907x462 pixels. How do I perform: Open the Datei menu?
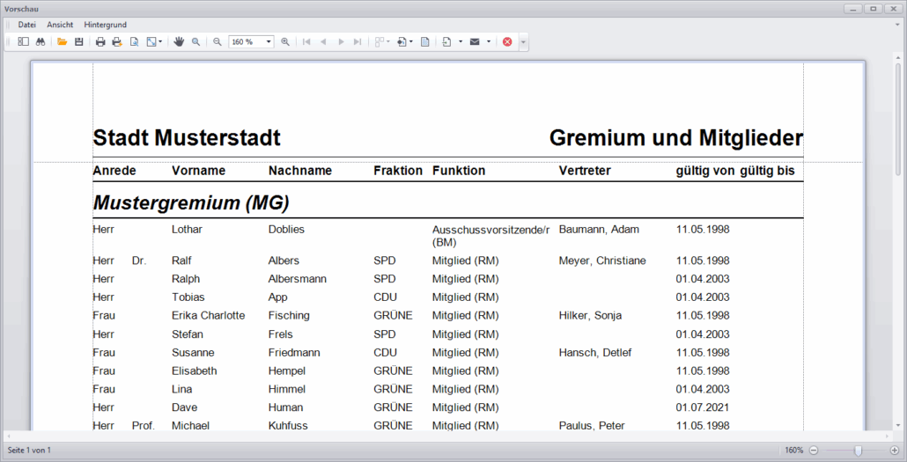click(x=26, y=25)
